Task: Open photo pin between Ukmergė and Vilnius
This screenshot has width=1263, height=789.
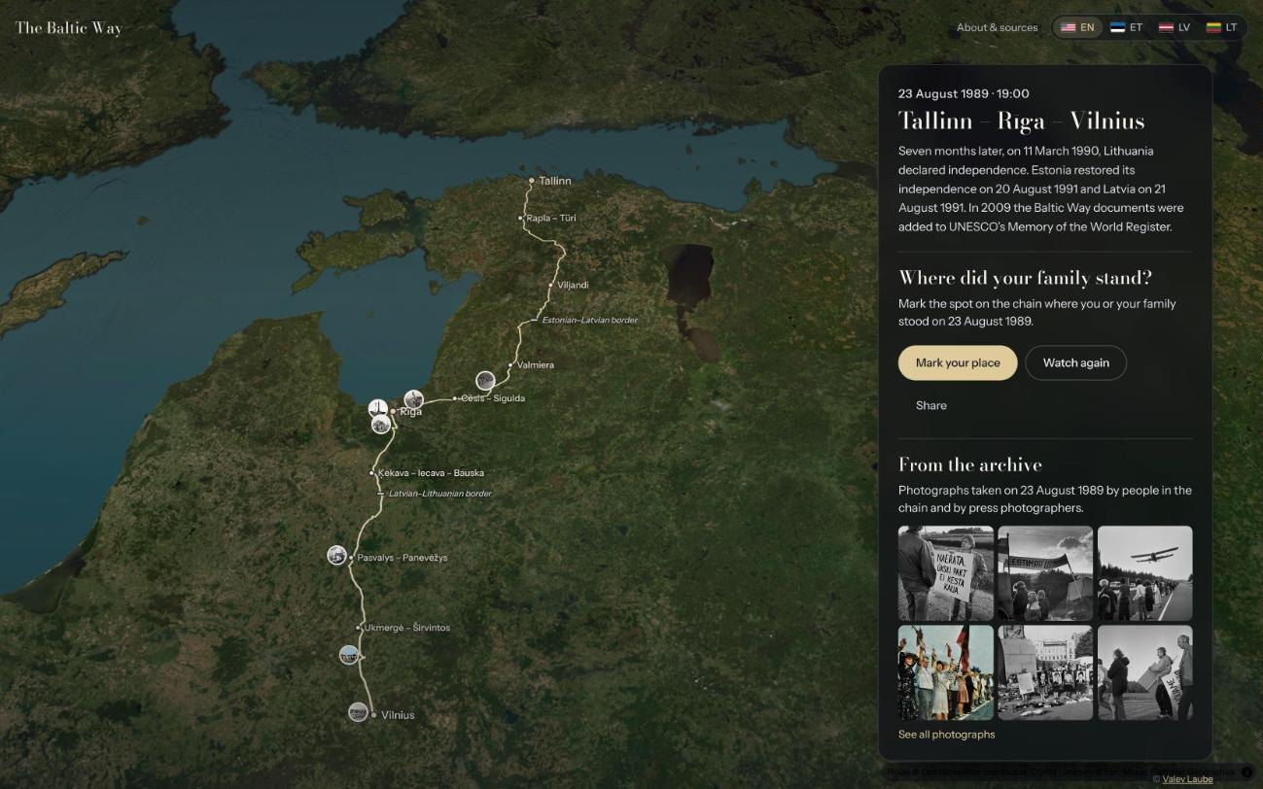Action: pos(349,655)
